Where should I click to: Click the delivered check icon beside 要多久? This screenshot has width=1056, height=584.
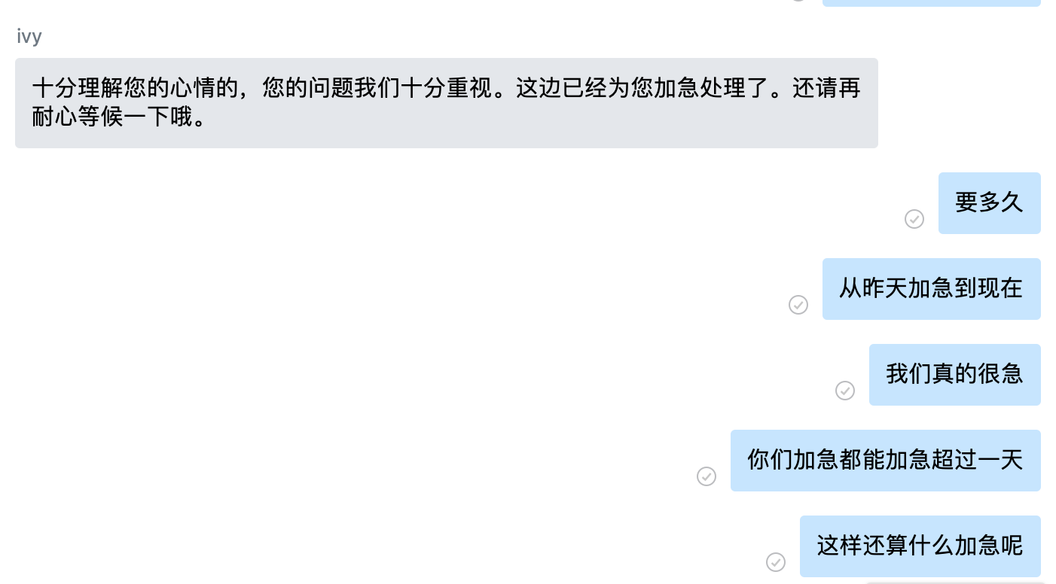click(914, 219)
